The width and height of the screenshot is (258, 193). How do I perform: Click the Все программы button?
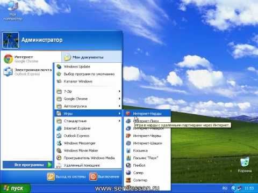tap(27, 165)
